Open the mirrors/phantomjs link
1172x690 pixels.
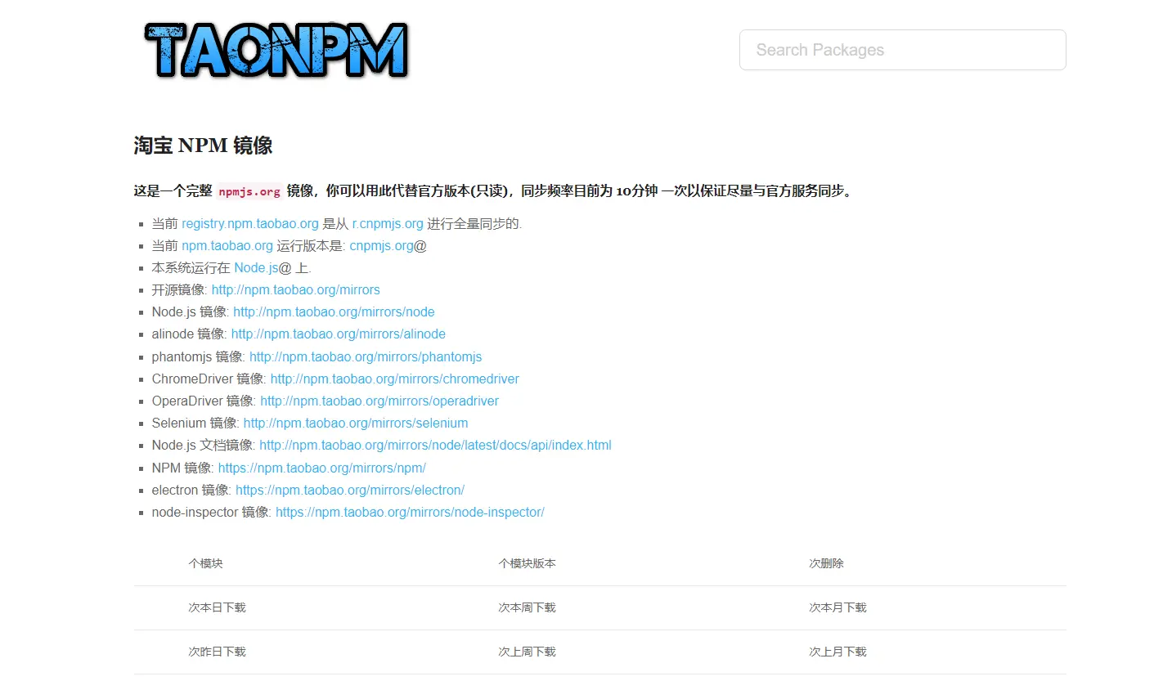coord(366,356)
